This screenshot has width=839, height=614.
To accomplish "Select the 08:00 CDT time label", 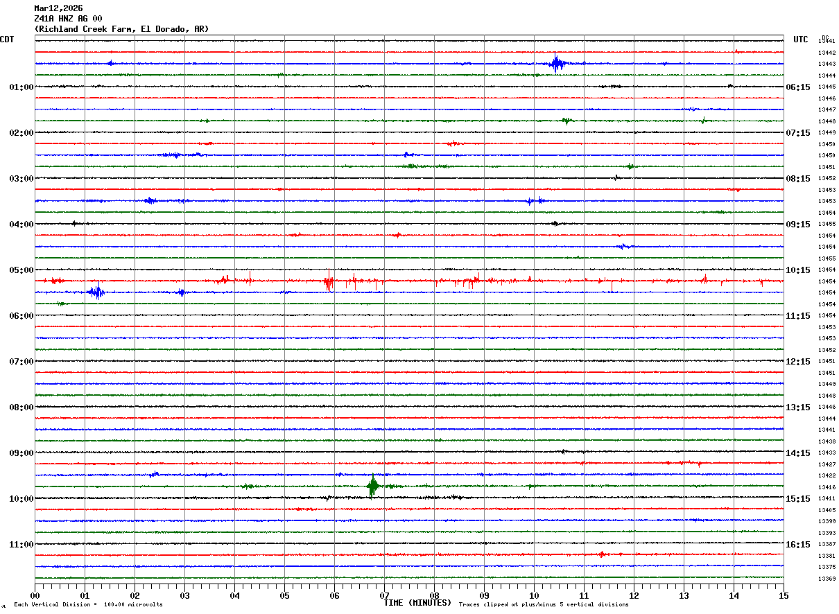I will (21, 407).
